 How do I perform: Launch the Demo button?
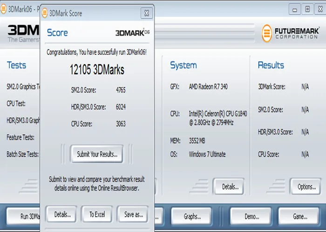click(x=251, y=216)
